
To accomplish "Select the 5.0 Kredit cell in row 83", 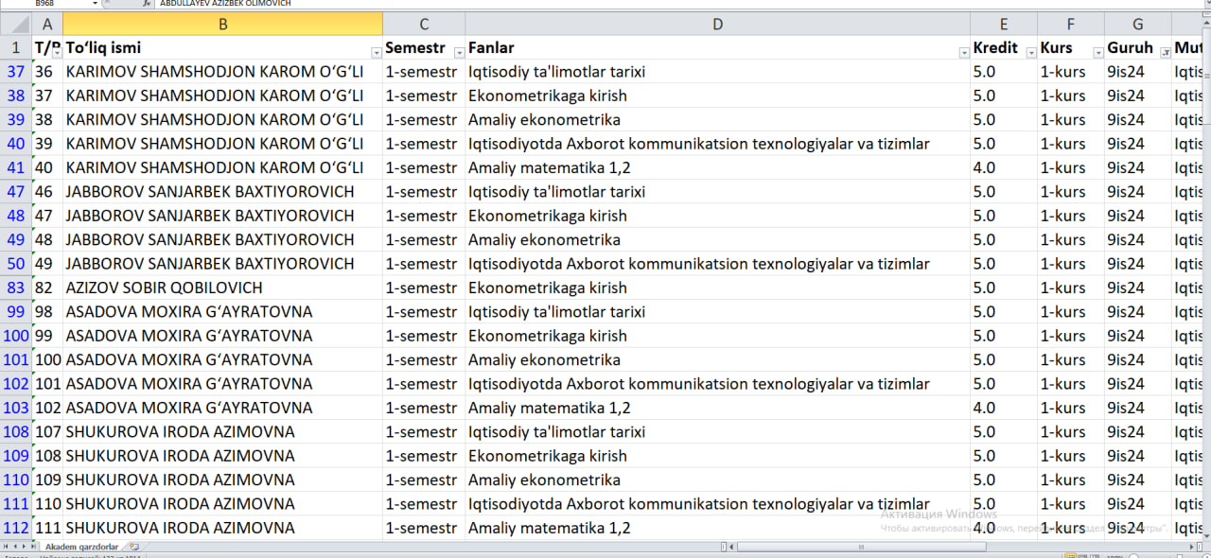I will click(x=1004, y=288).
